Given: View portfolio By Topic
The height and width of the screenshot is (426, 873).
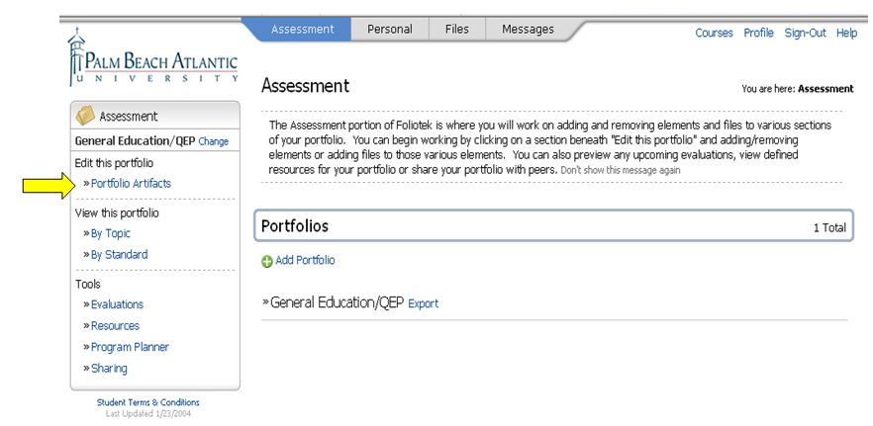Looking at the screenshot, I should click(x=111, y=233).
